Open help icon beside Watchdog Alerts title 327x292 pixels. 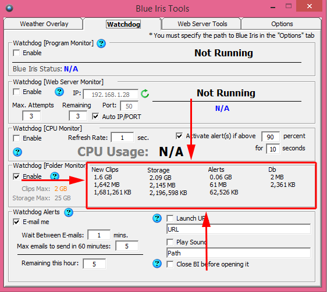[x=69, y=212]
